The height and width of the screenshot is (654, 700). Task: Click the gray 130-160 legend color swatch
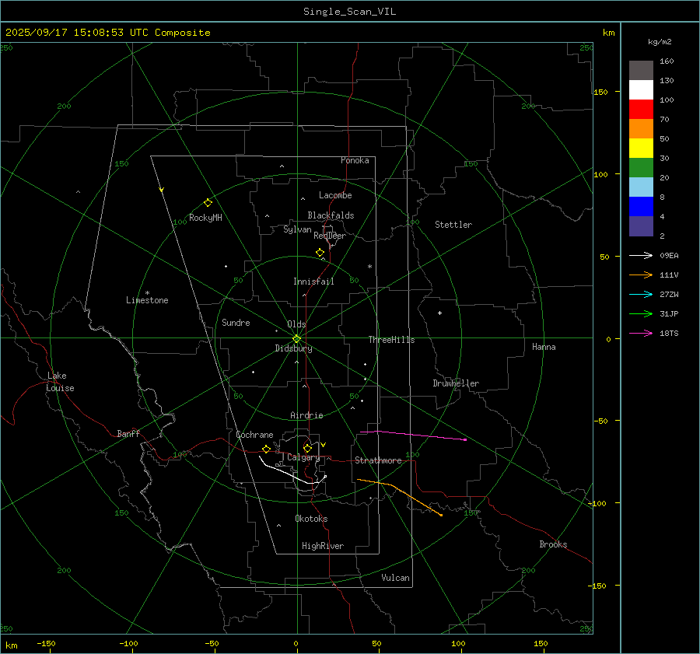click(x=641, y=71)
